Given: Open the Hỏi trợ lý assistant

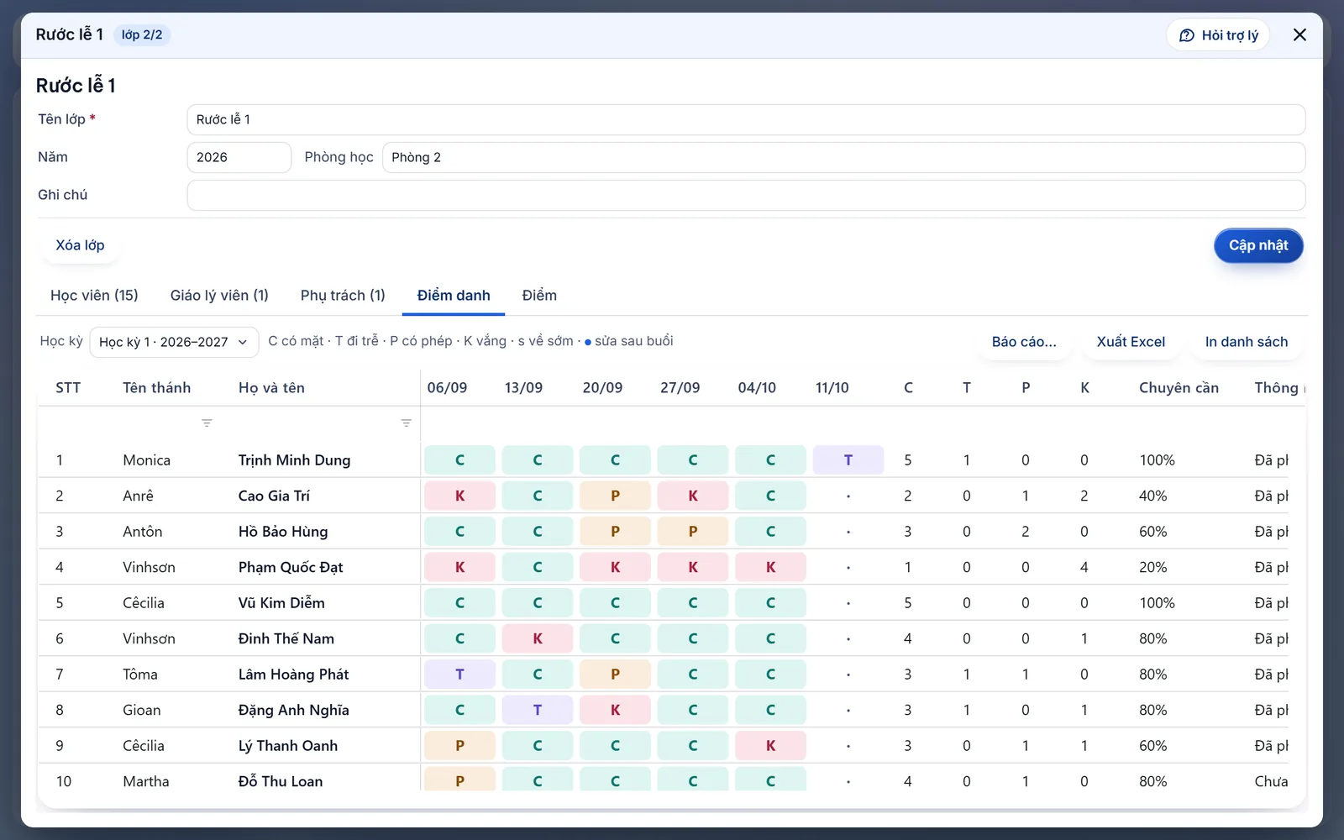Looking at the screenshot, I should (1218, 35).
